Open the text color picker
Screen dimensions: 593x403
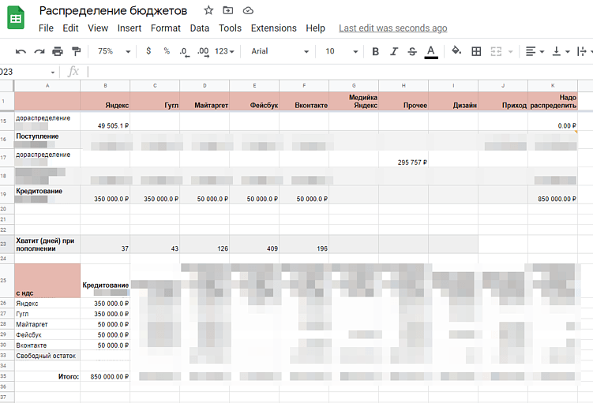(x=431, y=52)
